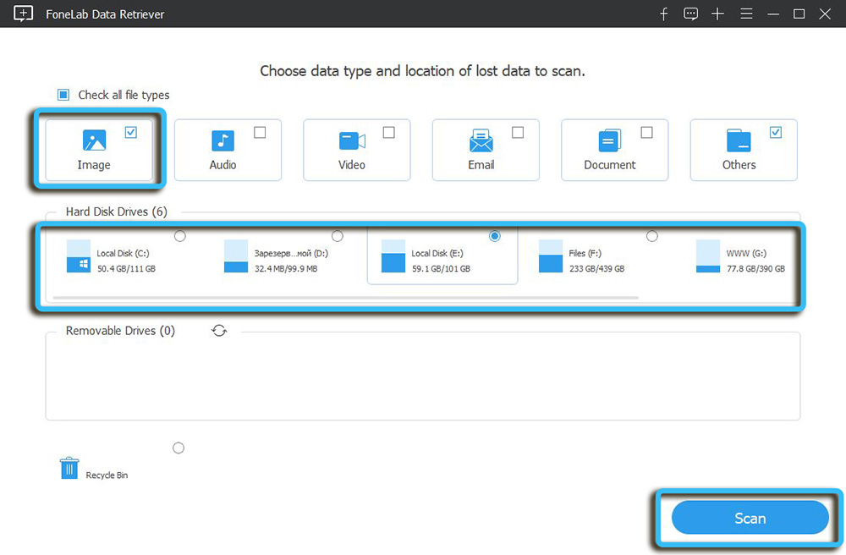Click the Recycle Bin trash icon
The height and width of the screenshot is (555, 846).
coord(69,468)
